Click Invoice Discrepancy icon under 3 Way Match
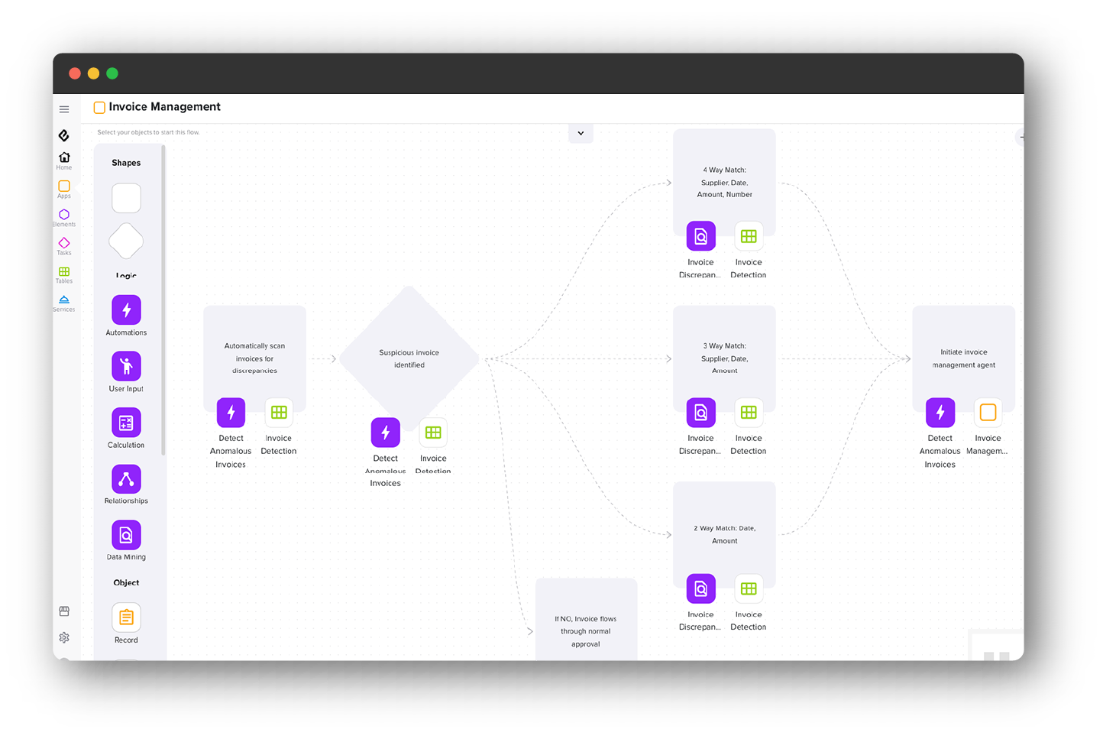1103x739 pixels. (x=700, y=413)
